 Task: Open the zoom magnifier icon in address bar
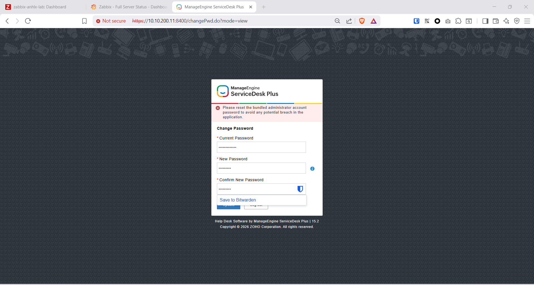click(x=337, y=21)
